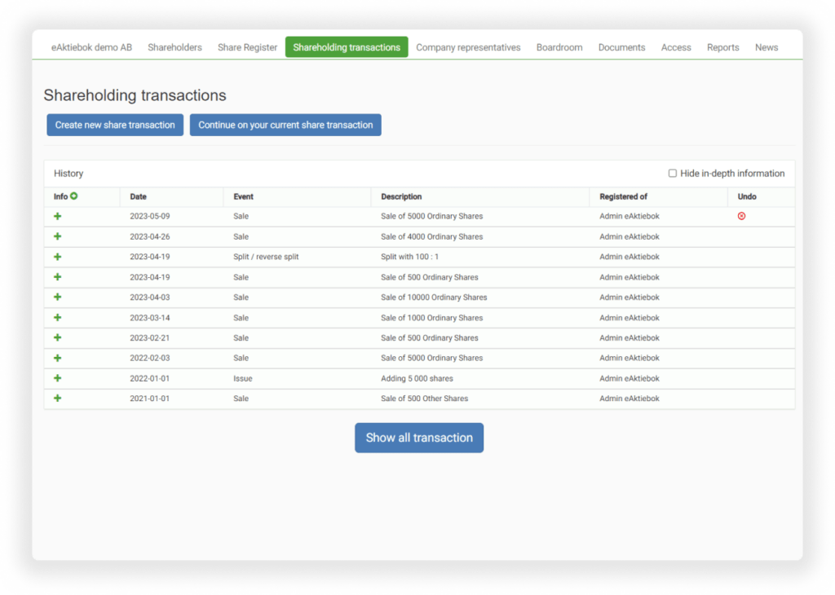Click the Undo column header
This screenshot has width=835, height=595.
[747, 197]
